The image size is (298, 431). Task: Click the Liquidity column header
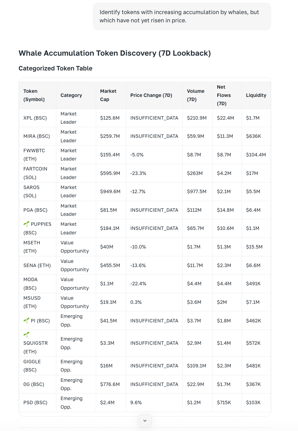[x=256, y=95]
